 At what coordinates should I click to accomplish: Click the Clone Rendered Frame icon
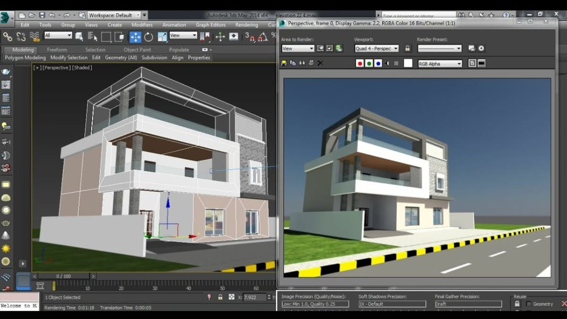pos(293,62)
